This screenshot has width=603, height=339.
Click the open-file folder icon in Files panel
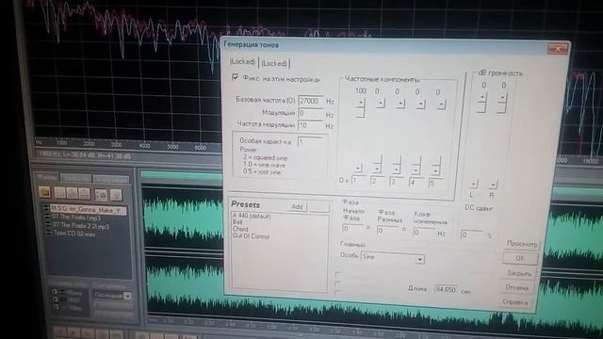point(44,192)
